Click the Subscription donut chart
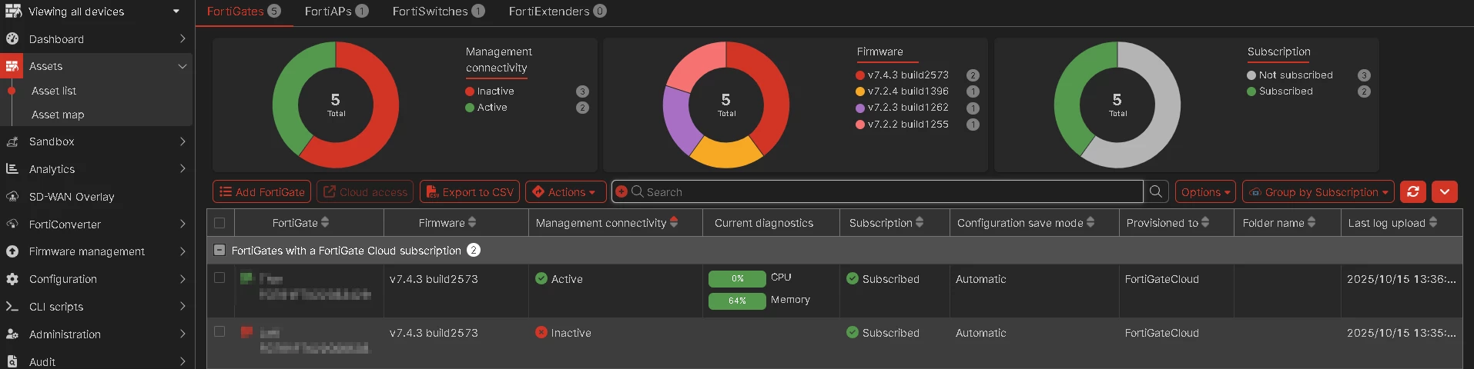The image size is (1474, 369). tap(1117, 105)
